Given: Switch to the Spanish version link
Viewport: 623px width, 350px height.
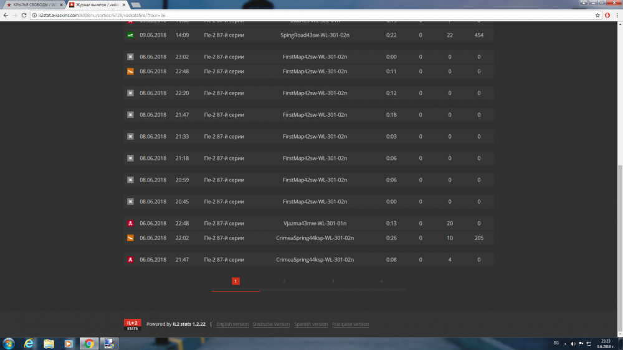Looking at the screenshot, I should click(x=311, y=324).
